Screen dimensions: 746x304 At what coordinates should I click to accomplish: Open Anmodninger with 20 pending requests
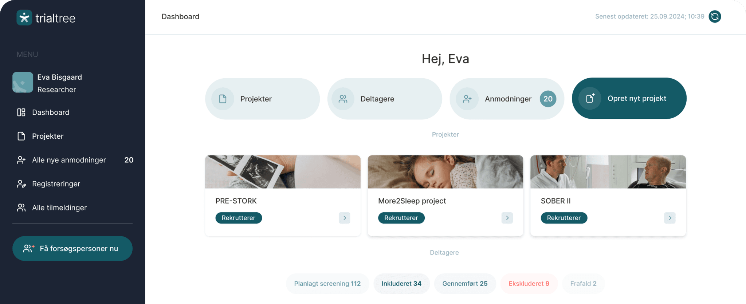click(507, 99)
